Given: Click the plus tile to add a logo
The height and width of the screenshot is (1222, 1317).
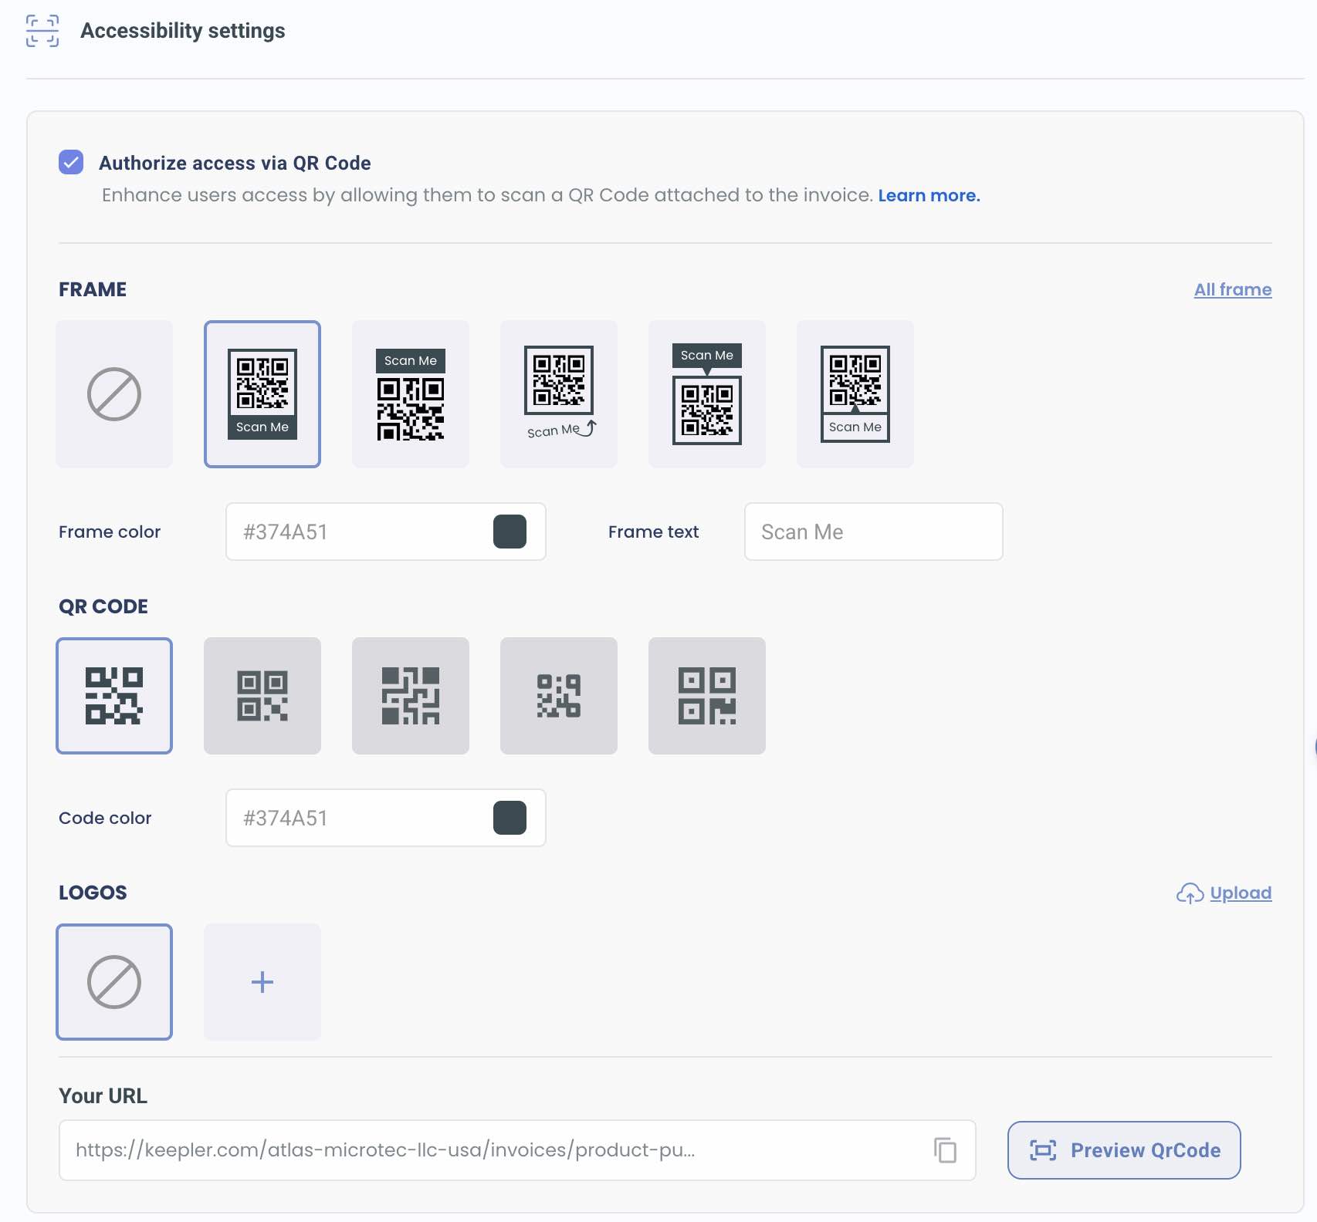Looking at the screenshot, I should point(262,982).
